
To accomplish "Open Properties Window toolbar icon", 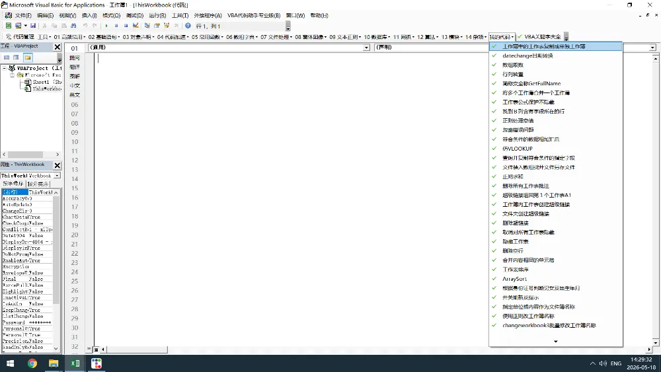I will pyautogui.click(x=157, y=26).
